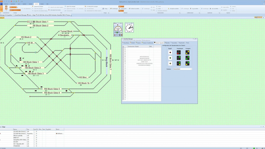Click the analog clock widget
Screen dimensions: 265x149
point(129,28)
